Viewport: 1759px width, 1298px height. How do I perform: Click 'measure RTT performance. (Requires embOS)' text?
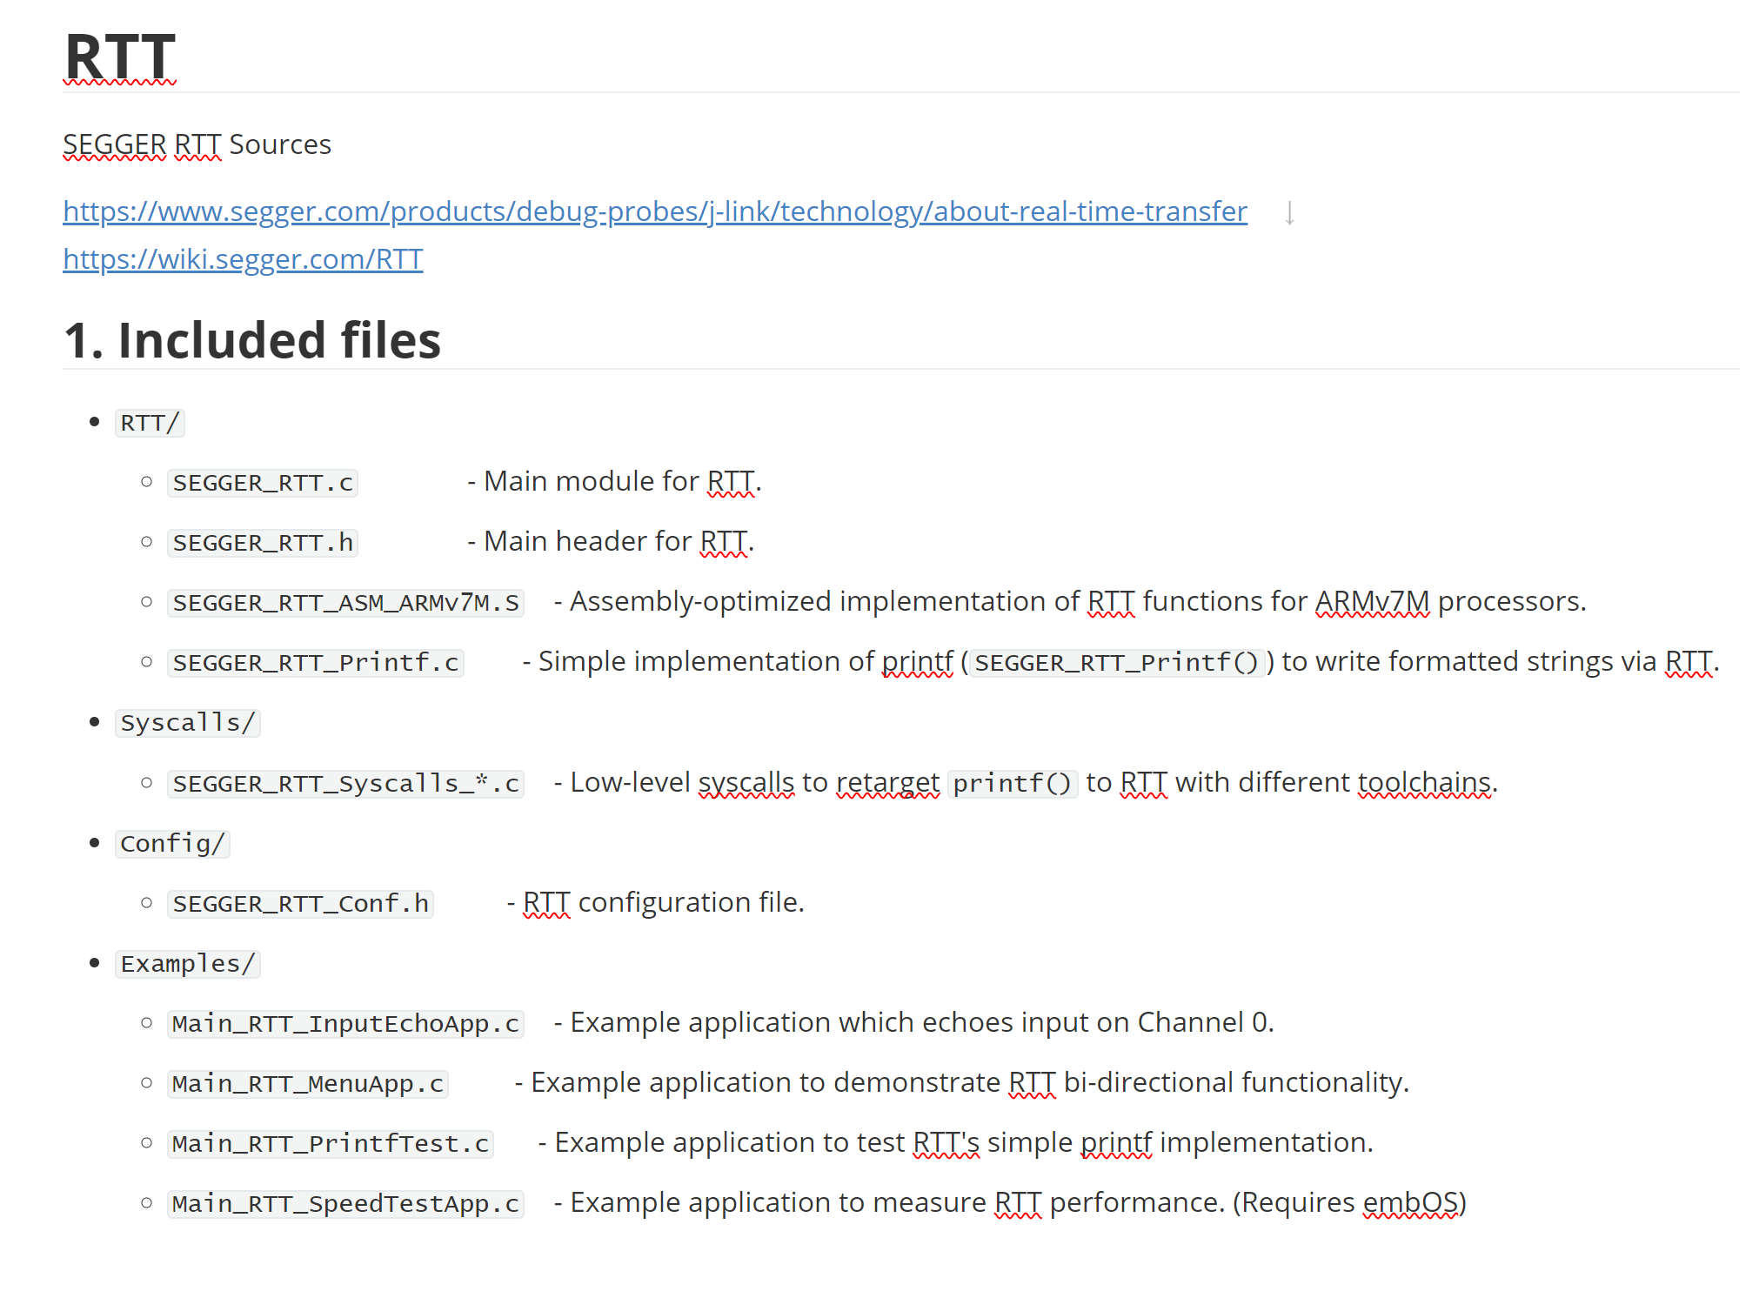[x=1170, y=1202]
